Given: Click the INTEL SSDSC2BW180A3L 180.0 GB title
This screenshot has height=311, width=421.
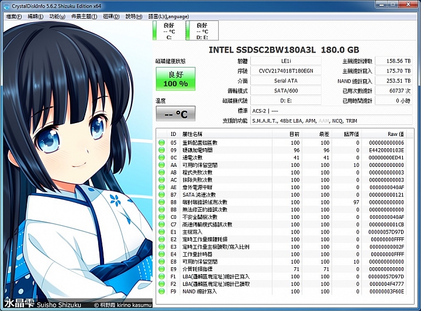Looking at the screenshot, I should [284, 50].
